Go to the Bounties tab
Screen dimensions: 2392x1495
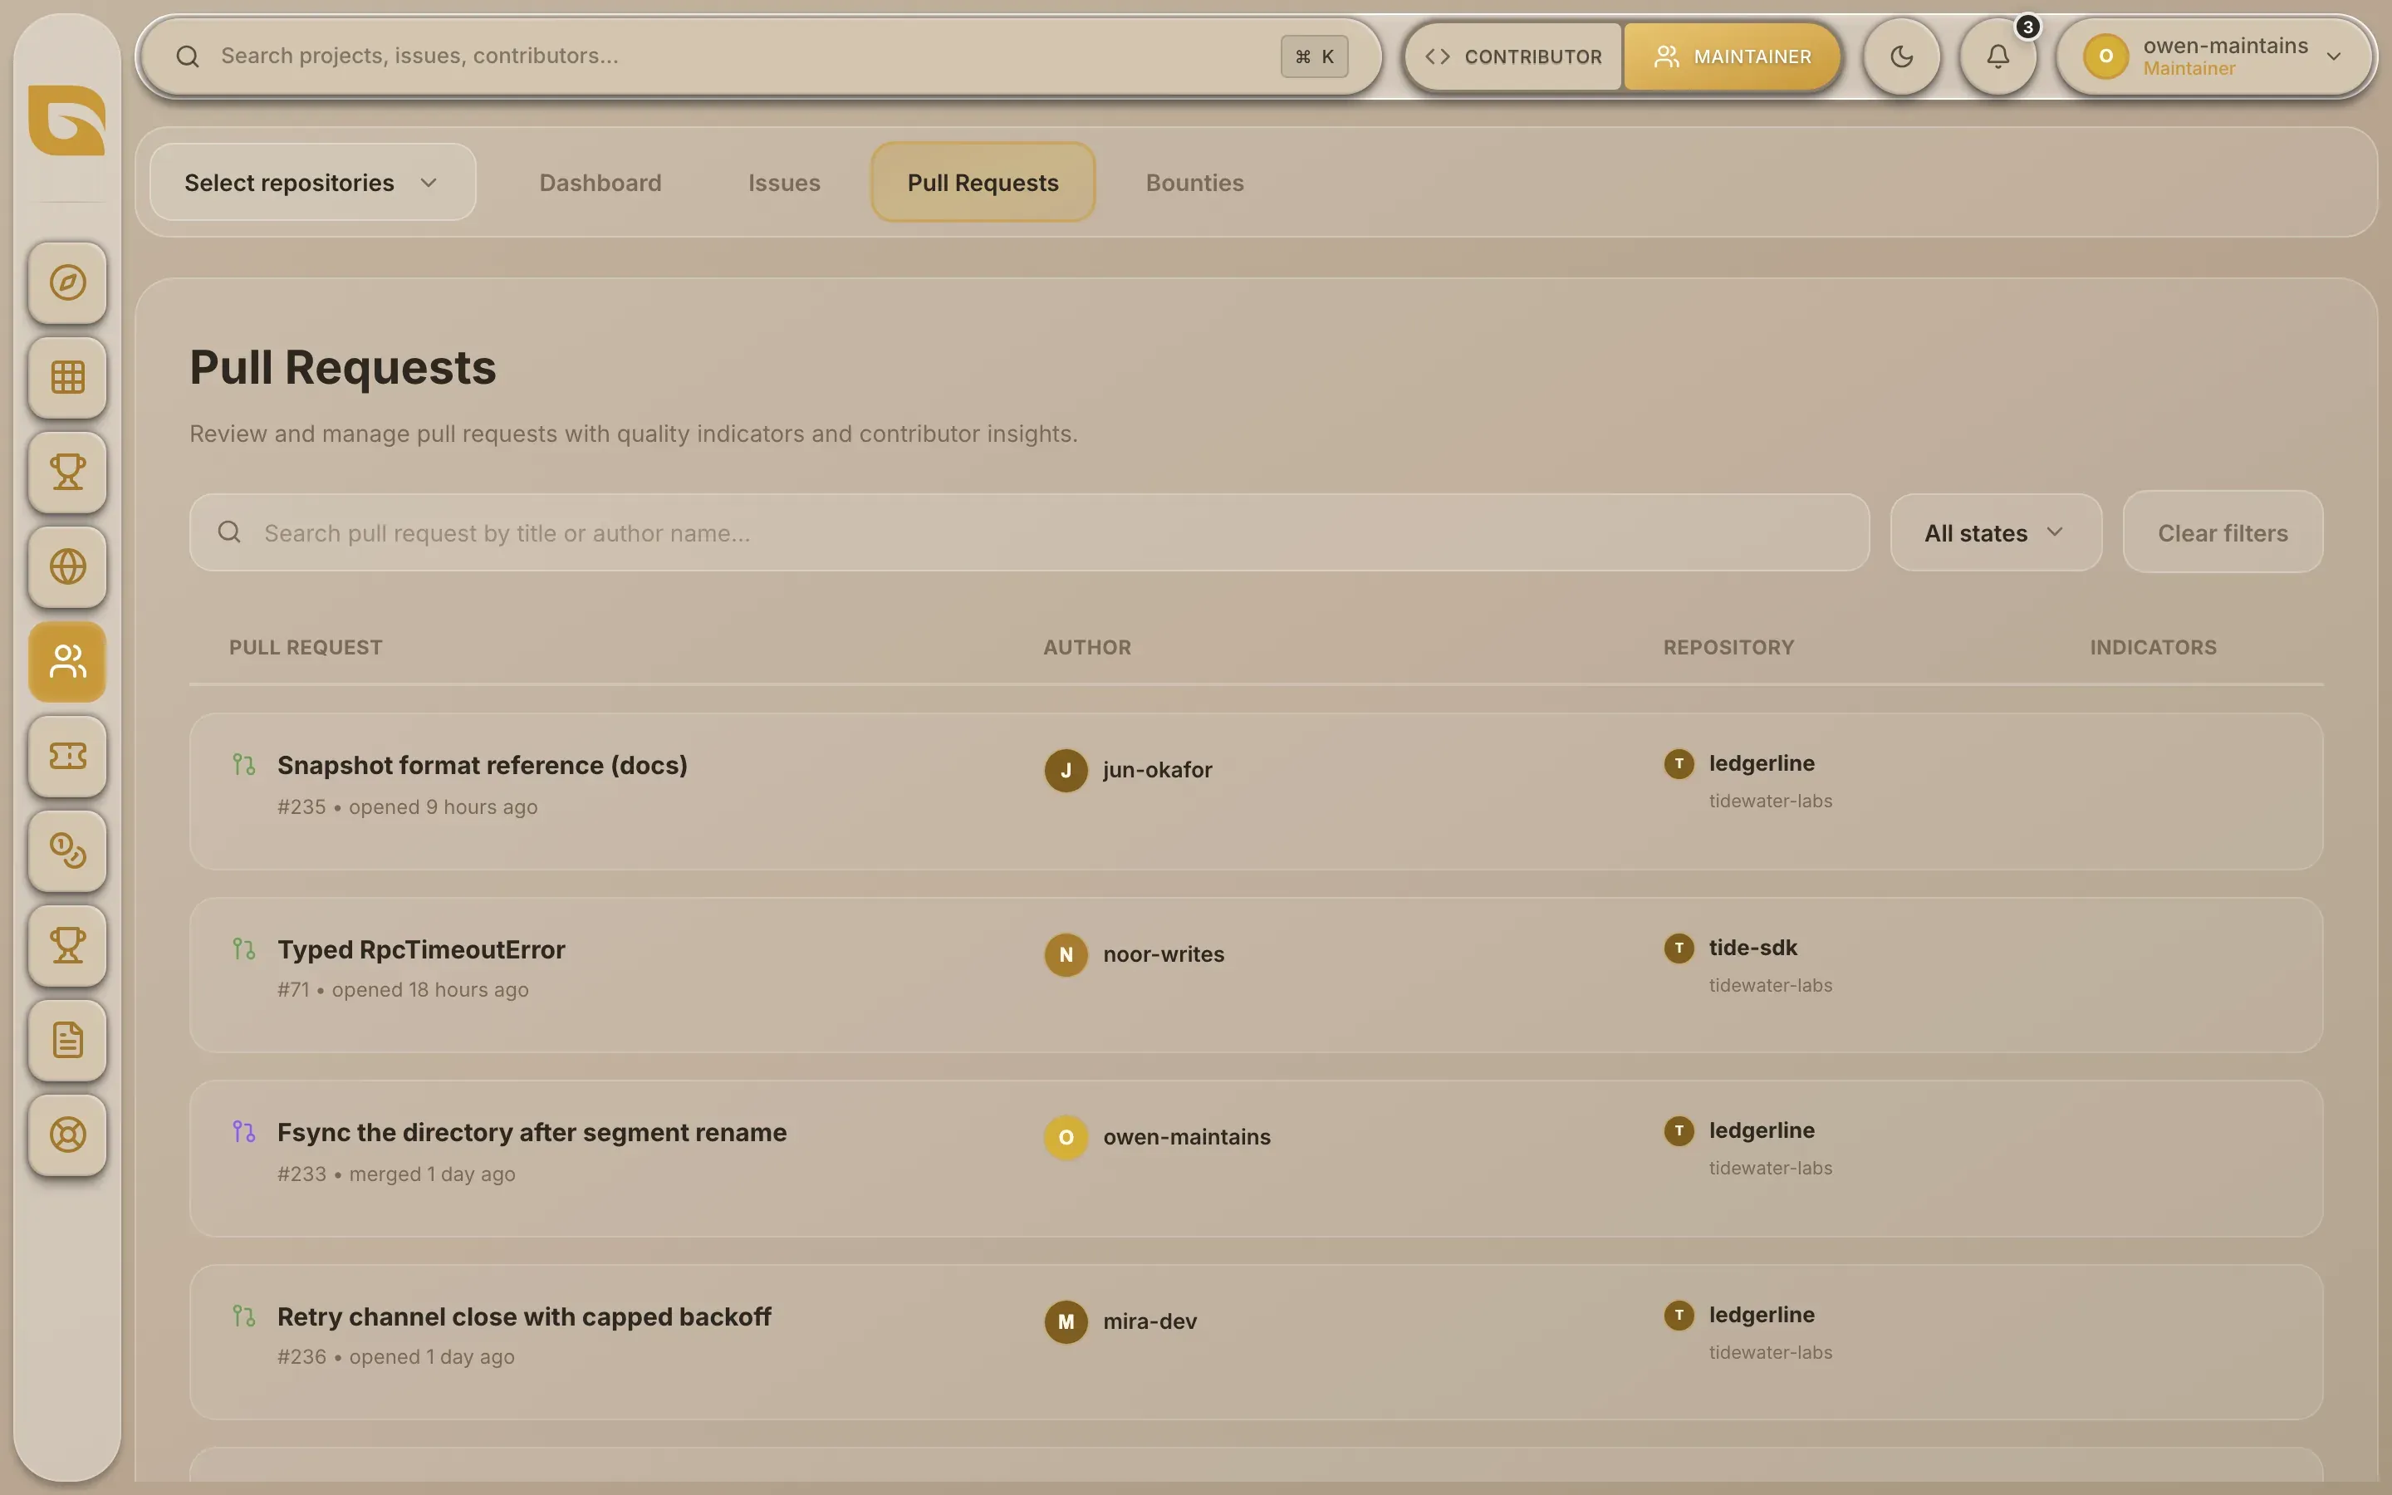pyautogui.click(x=1194, y=182)
